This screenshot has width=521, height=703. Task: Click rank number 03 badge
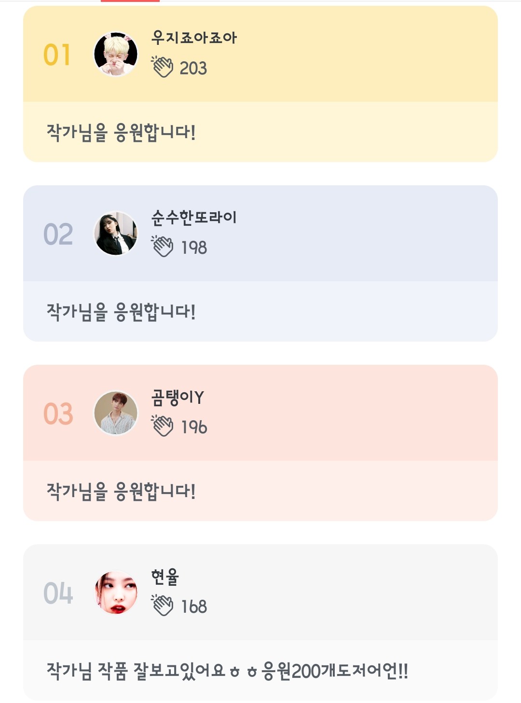click(x=58, y=414)
